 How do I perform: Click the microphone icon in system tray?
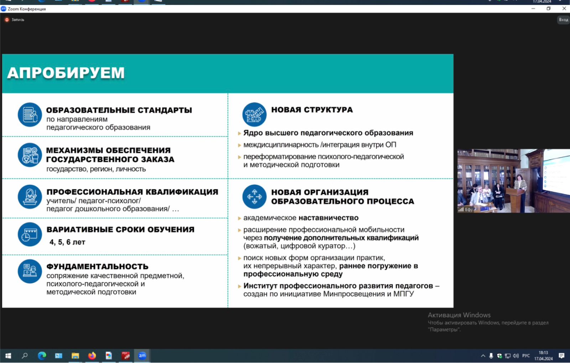[491, 356]
